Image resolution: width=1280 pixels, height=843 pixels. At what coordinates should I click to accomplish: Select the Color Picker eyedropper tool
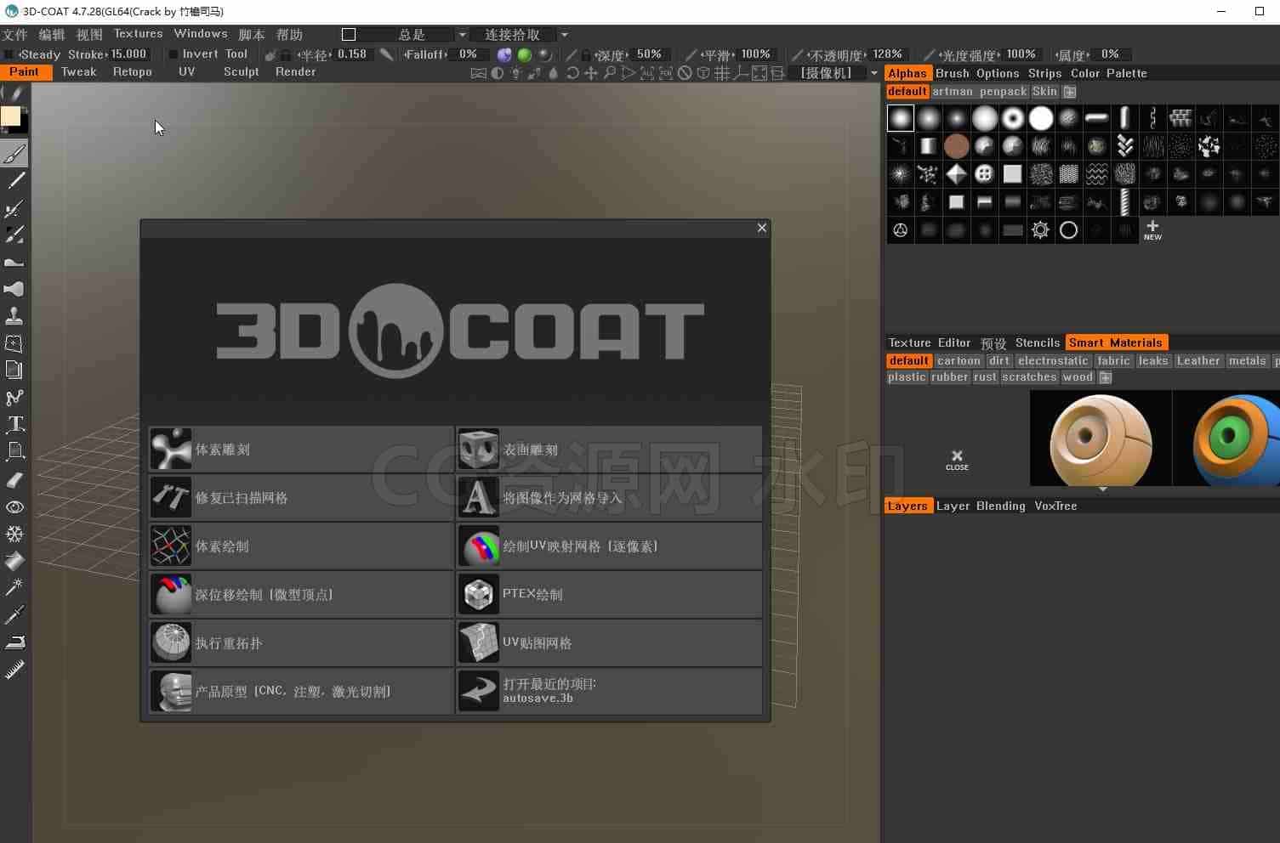[14, 614]
